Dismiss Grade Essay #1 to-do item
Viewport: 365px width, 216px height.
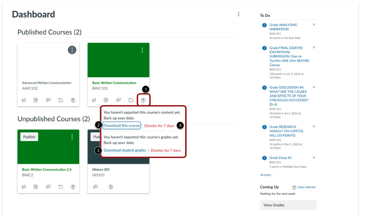pyautogui.click(x=314, y=157)
